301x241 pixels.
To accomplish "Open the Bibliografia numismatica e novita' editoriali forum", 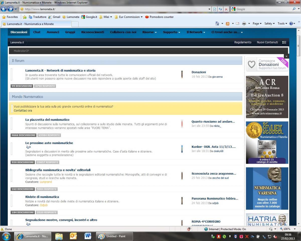I will click(x=58, y=170).
